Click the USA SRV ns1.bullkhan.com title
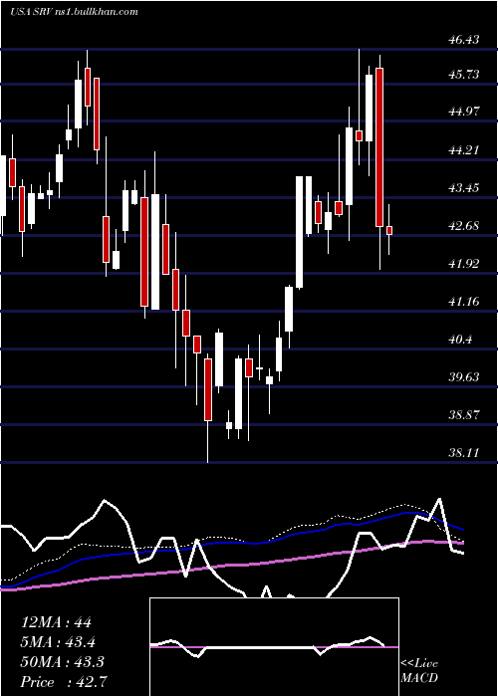The width and height of the screenshot is (498, 697). [74, 12]
